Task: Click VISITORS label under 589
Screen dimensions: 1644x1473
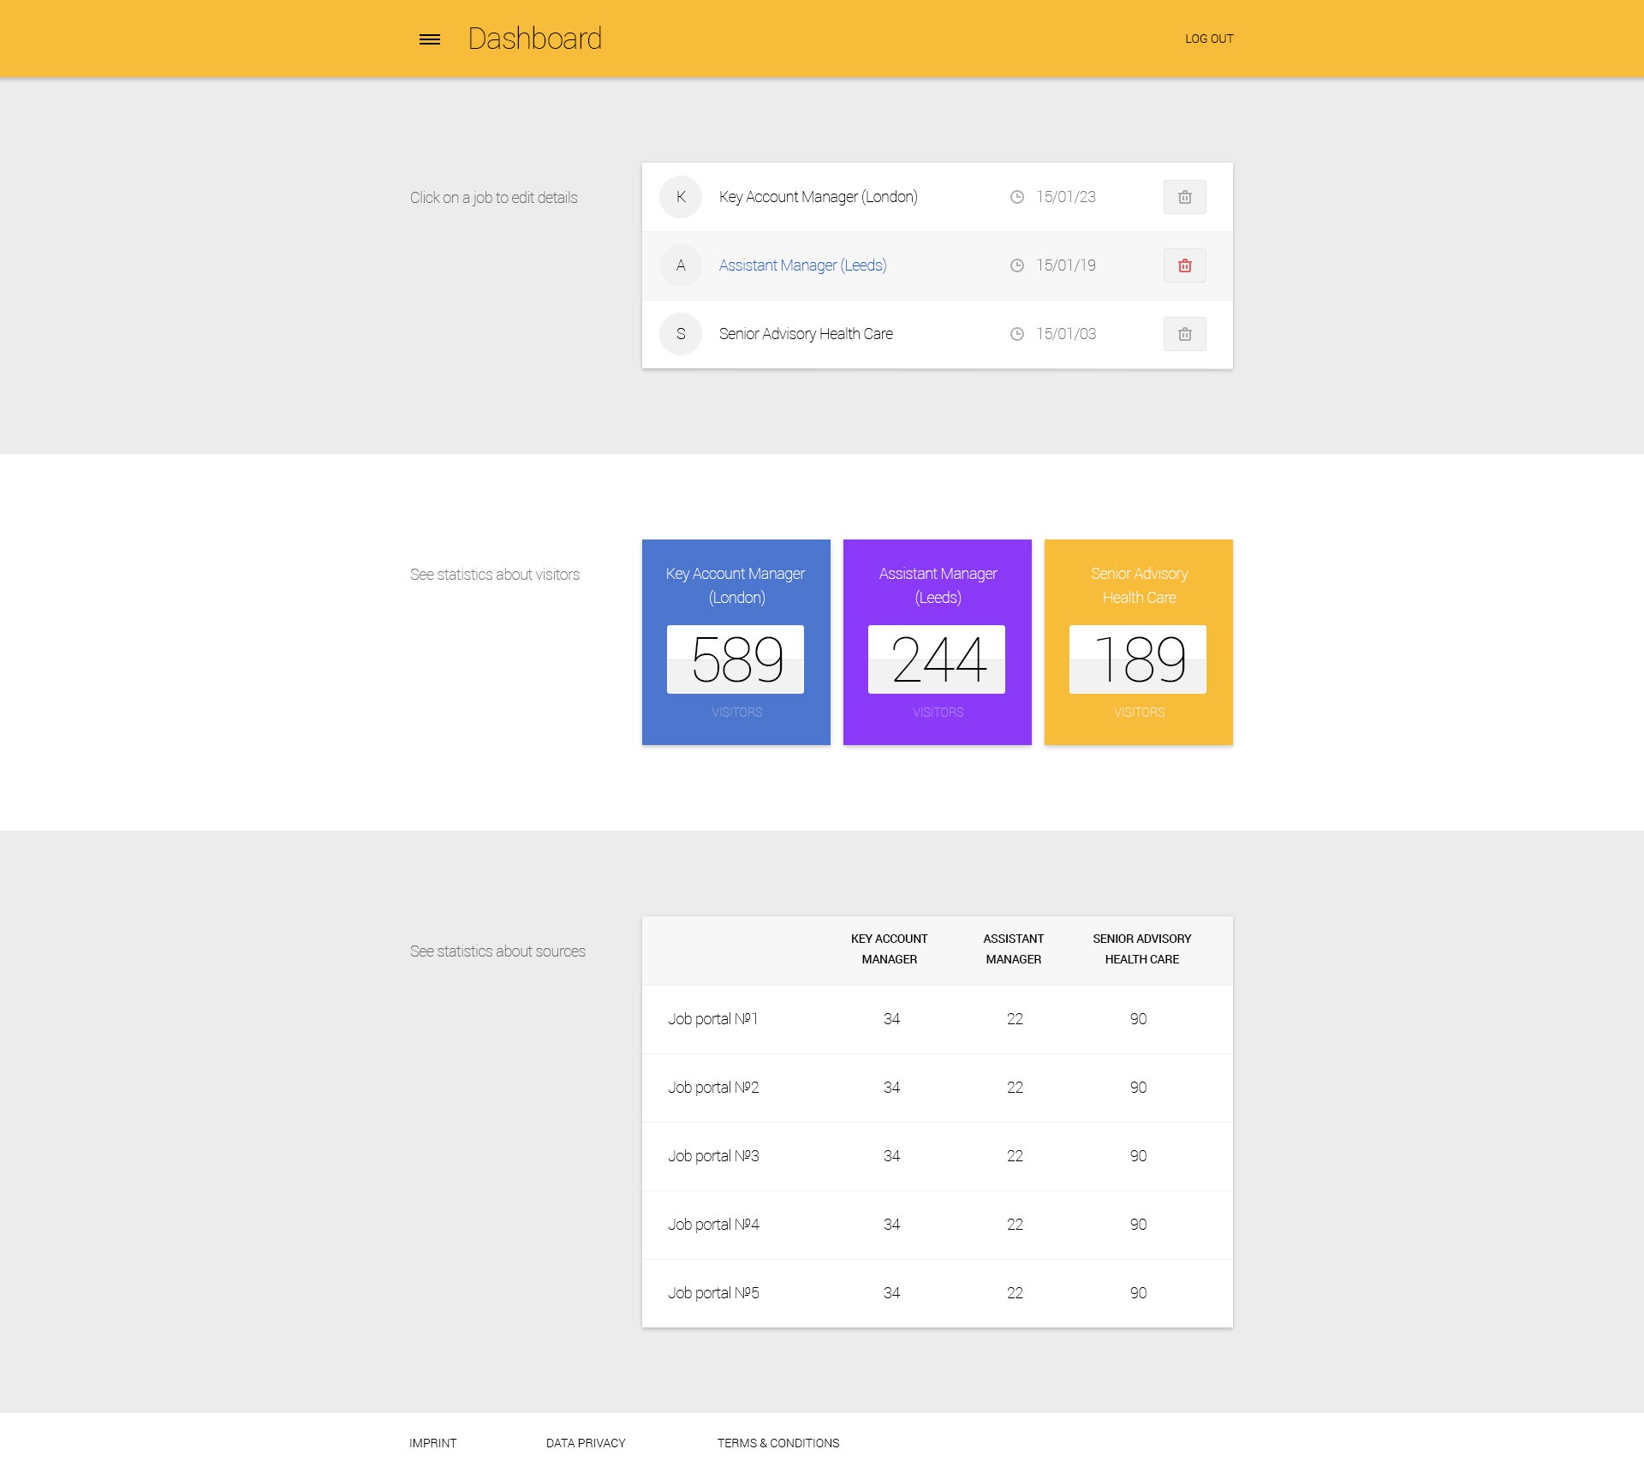Action: pyautogui.click(x=736, y=713)
